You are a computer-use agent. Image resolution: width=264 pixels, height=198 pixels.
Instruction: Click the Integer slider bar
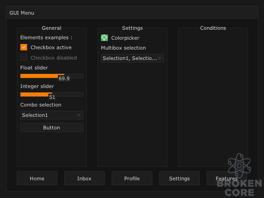tap(52, 94)
